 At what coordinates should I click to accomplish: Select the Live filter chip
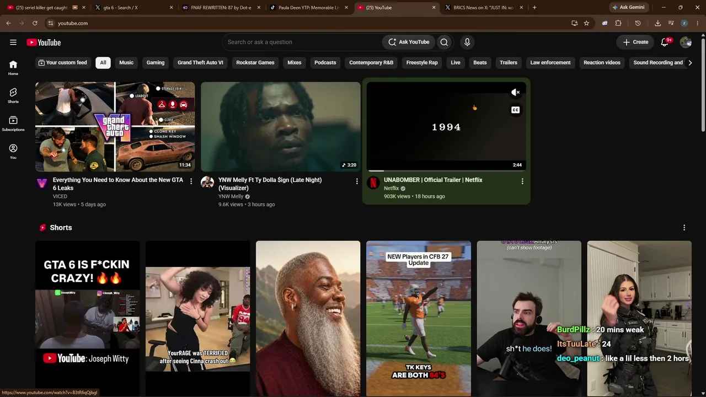pos(456,62)
